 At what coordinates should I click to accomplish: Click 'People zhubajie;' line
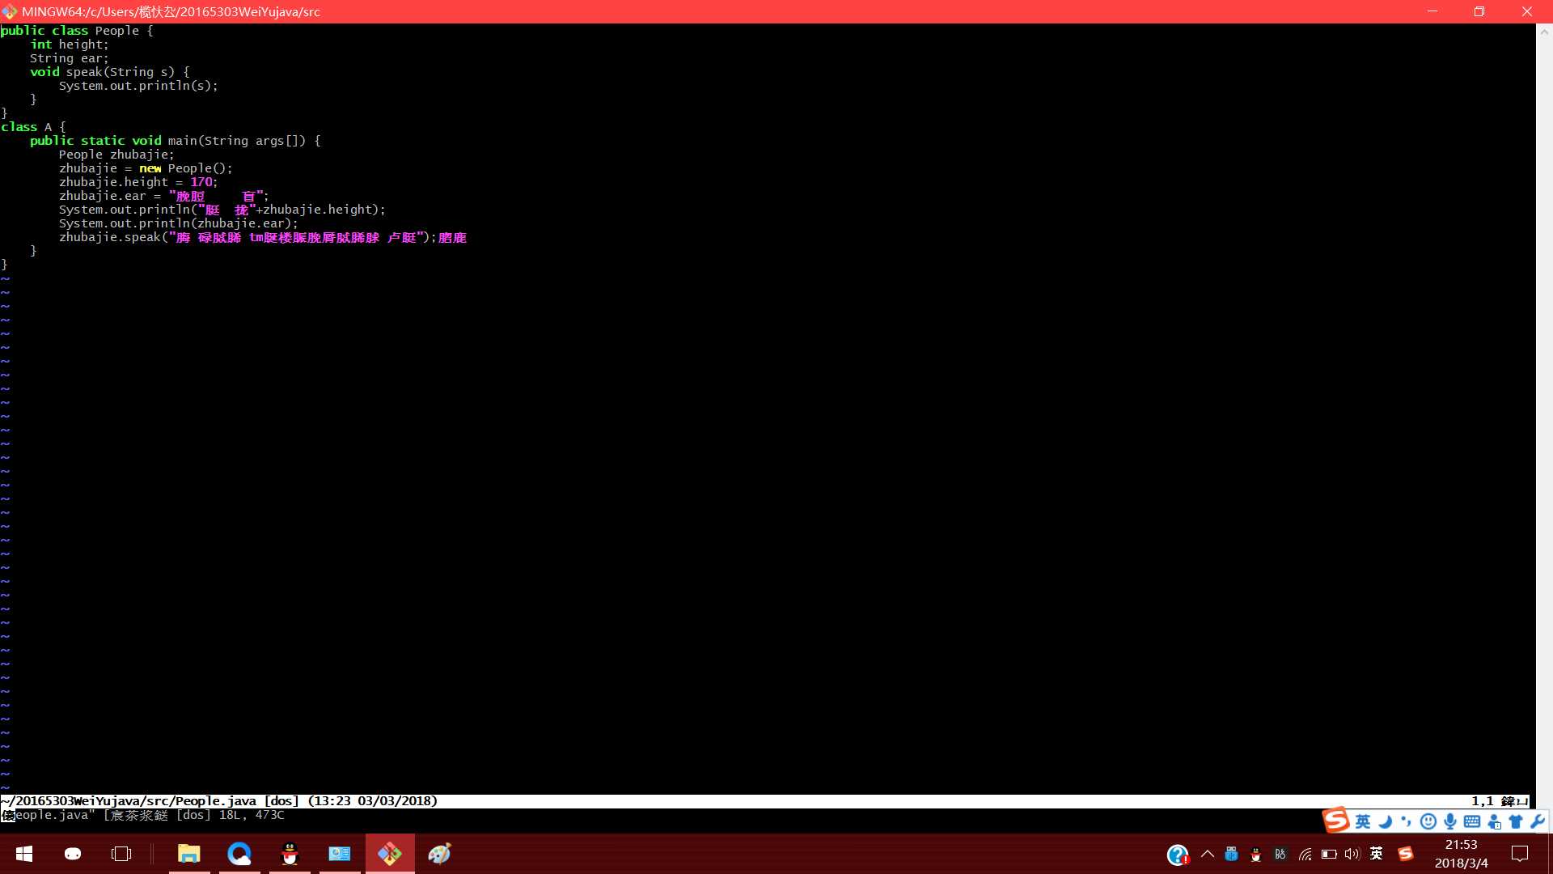[x=116, y=155]
